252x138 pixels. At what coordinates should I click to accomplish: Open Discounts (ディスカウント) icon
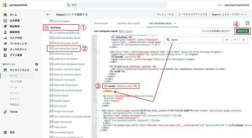pos(5,49)
